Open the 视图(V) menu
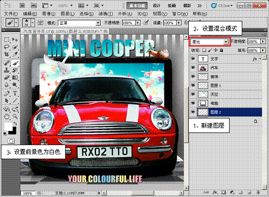 pyautogui.click(x=160, y=14)
